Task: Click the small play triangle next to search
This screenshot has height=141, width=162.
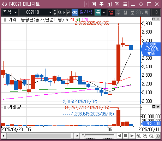Action: pyautogui.click(x=64, y=12)
